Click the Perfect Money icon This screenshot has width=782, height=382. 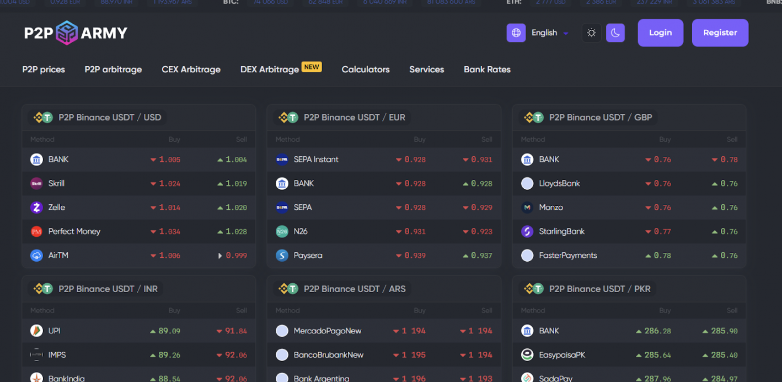click(36, 231)
